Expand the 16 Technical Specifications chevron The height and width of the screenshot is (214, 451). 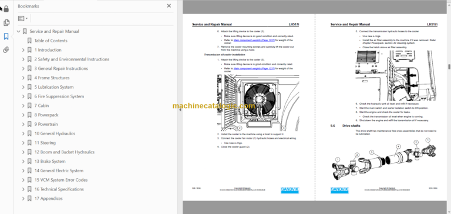(x=23, y=189)
